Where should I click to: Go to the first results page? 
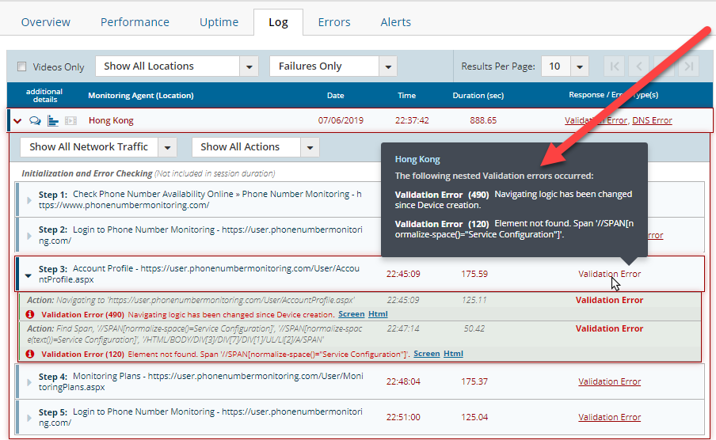pyautogui.click(x=615, y=66)
